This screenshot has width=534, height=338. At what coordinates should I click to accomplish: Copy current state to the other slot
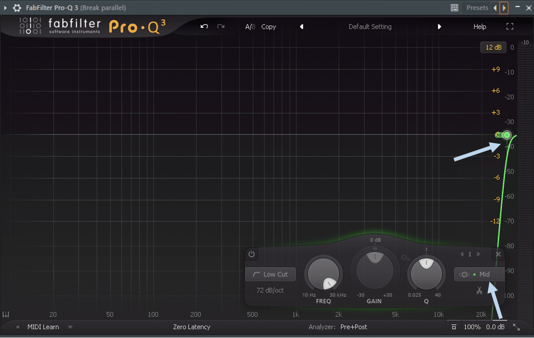[x=268, y=27]
